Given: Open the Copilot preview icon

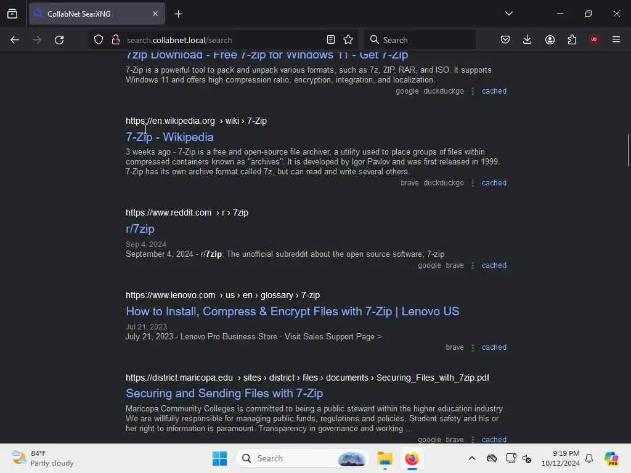Looking at the screenshot, I should tap(611, 458).
